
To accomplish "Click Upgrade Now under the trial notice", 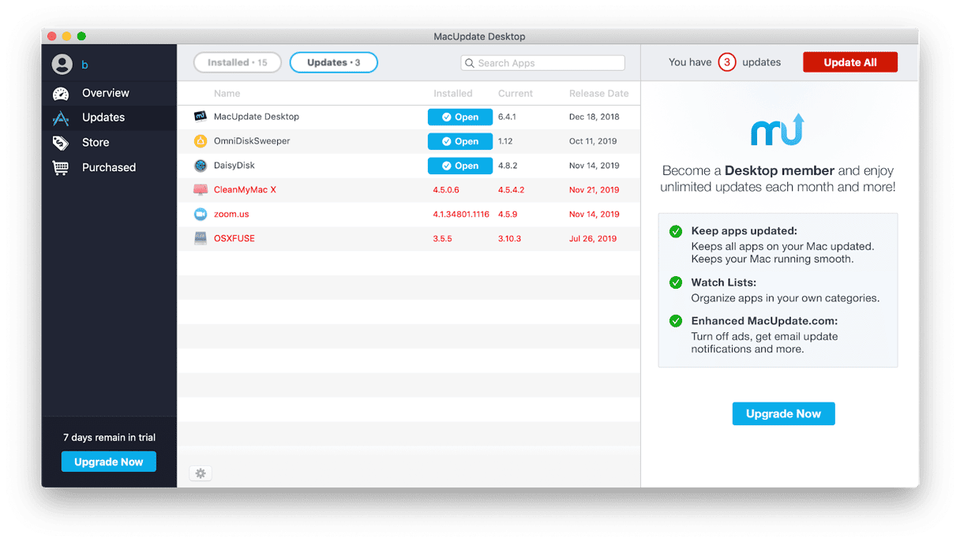I will 109,462.
